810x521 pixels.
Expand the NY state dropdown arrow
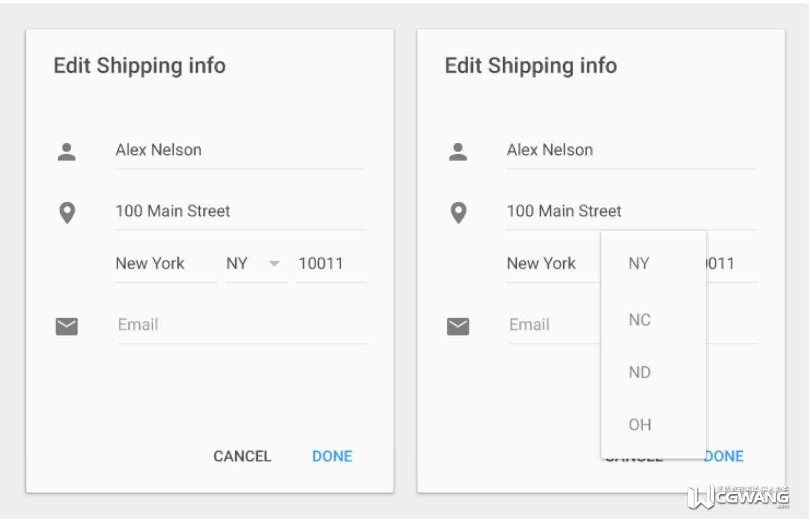click(274, 264)
